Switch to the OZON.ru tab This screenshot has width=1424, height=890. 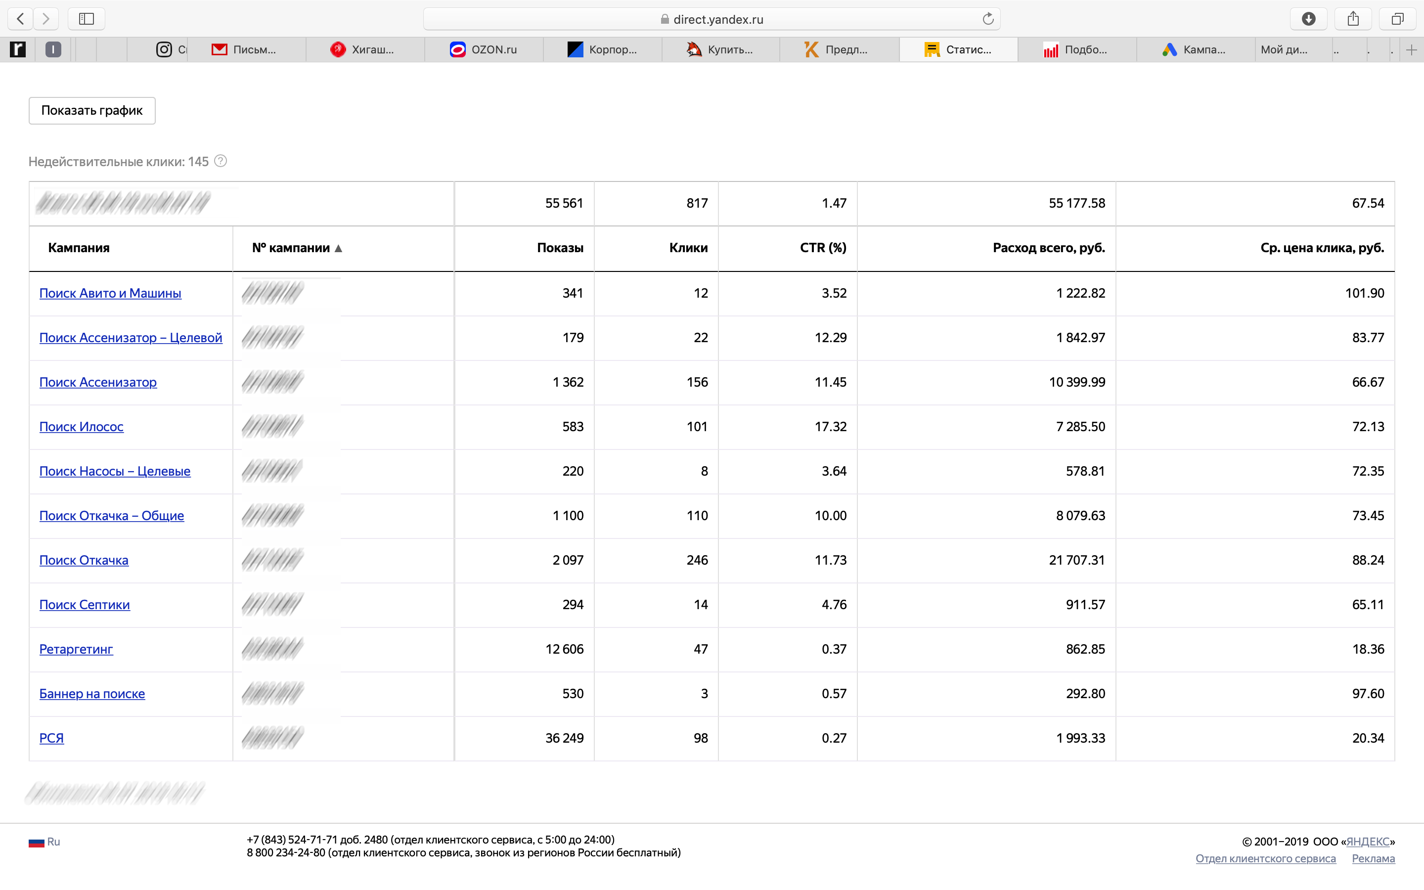(x=484, y=50)
